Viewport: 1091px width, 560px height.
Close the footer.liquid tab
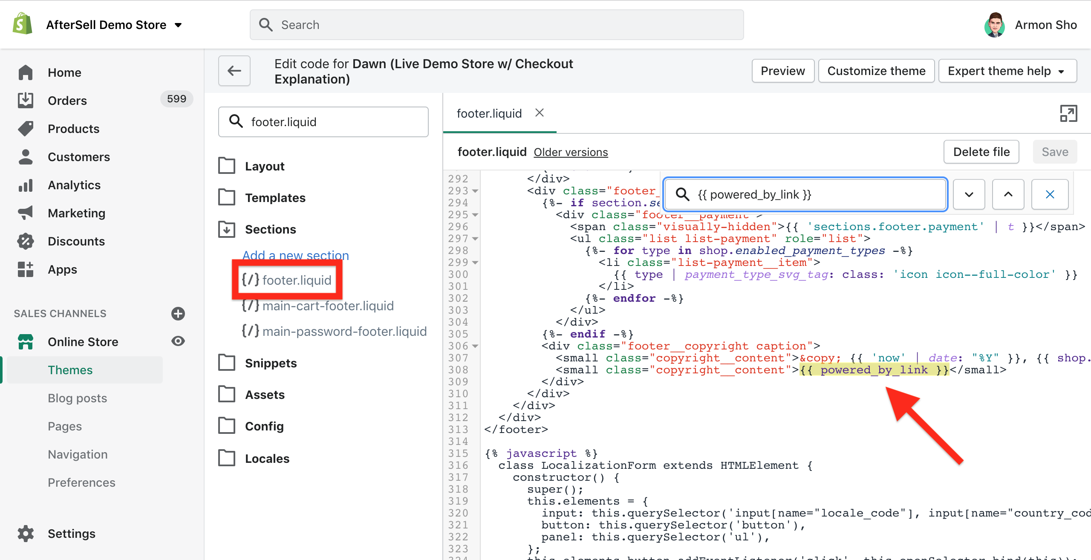coord(540,113)
